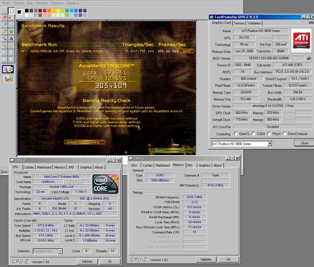
Task: Select the Rounded Rectangle tool
Action: (12, 59)
